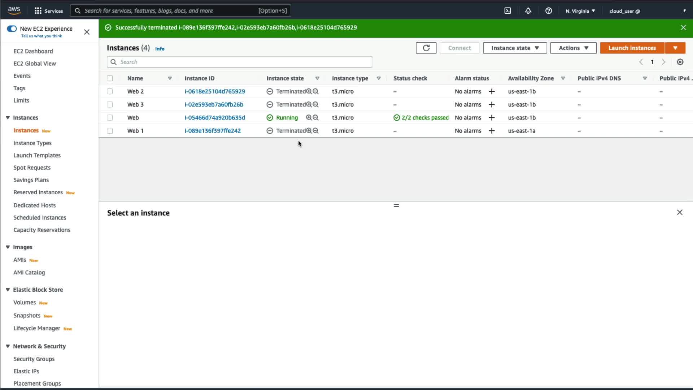Open the Services grid menu

(x=38, y=11)
